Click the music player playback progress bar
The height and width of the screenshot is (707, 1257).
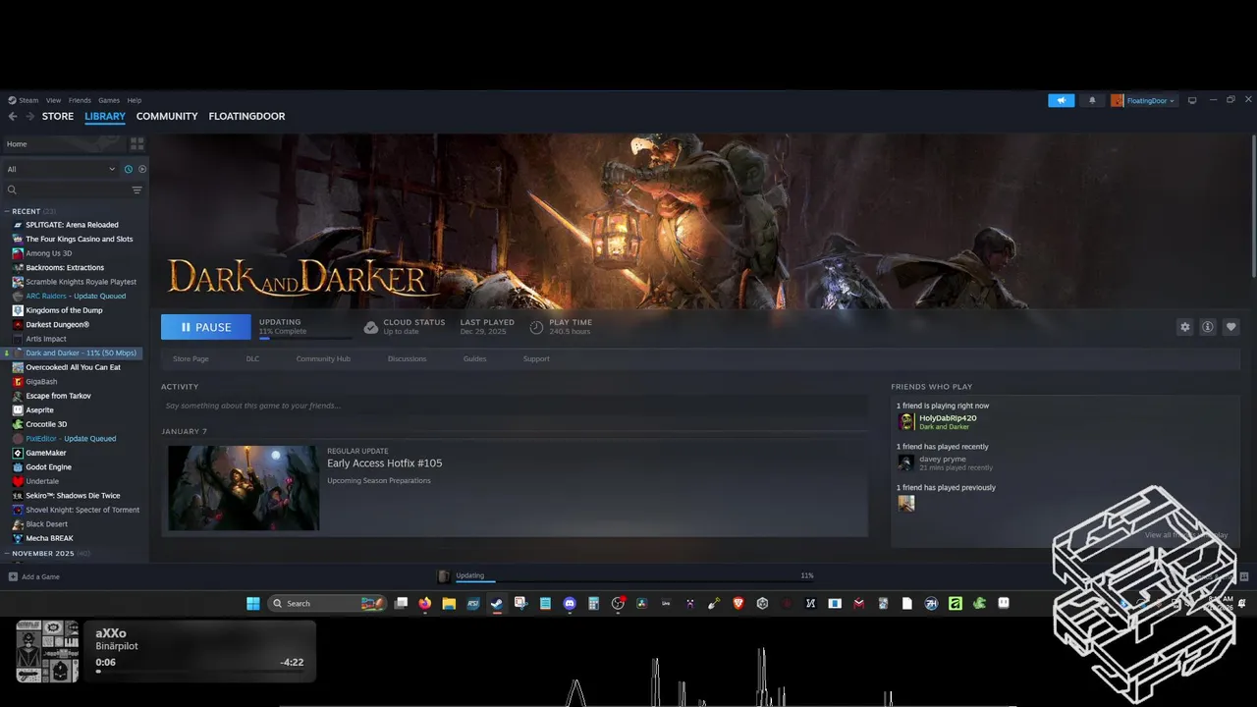coord(198,673)
